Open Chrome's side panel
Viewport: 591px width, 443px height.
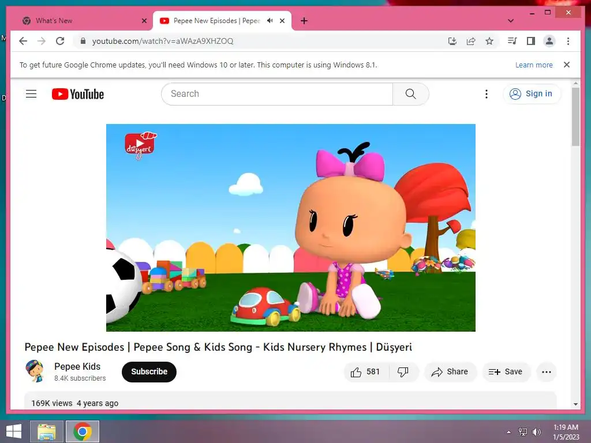click(x=531, y=41)
